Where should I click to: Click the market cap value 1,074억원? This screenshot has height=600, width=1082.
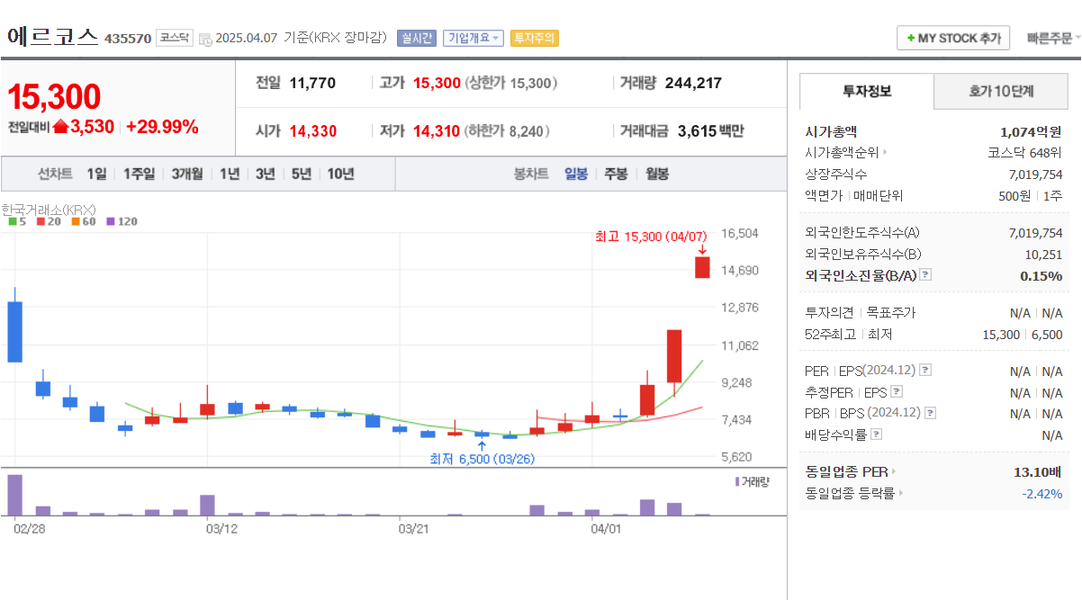1031,131
